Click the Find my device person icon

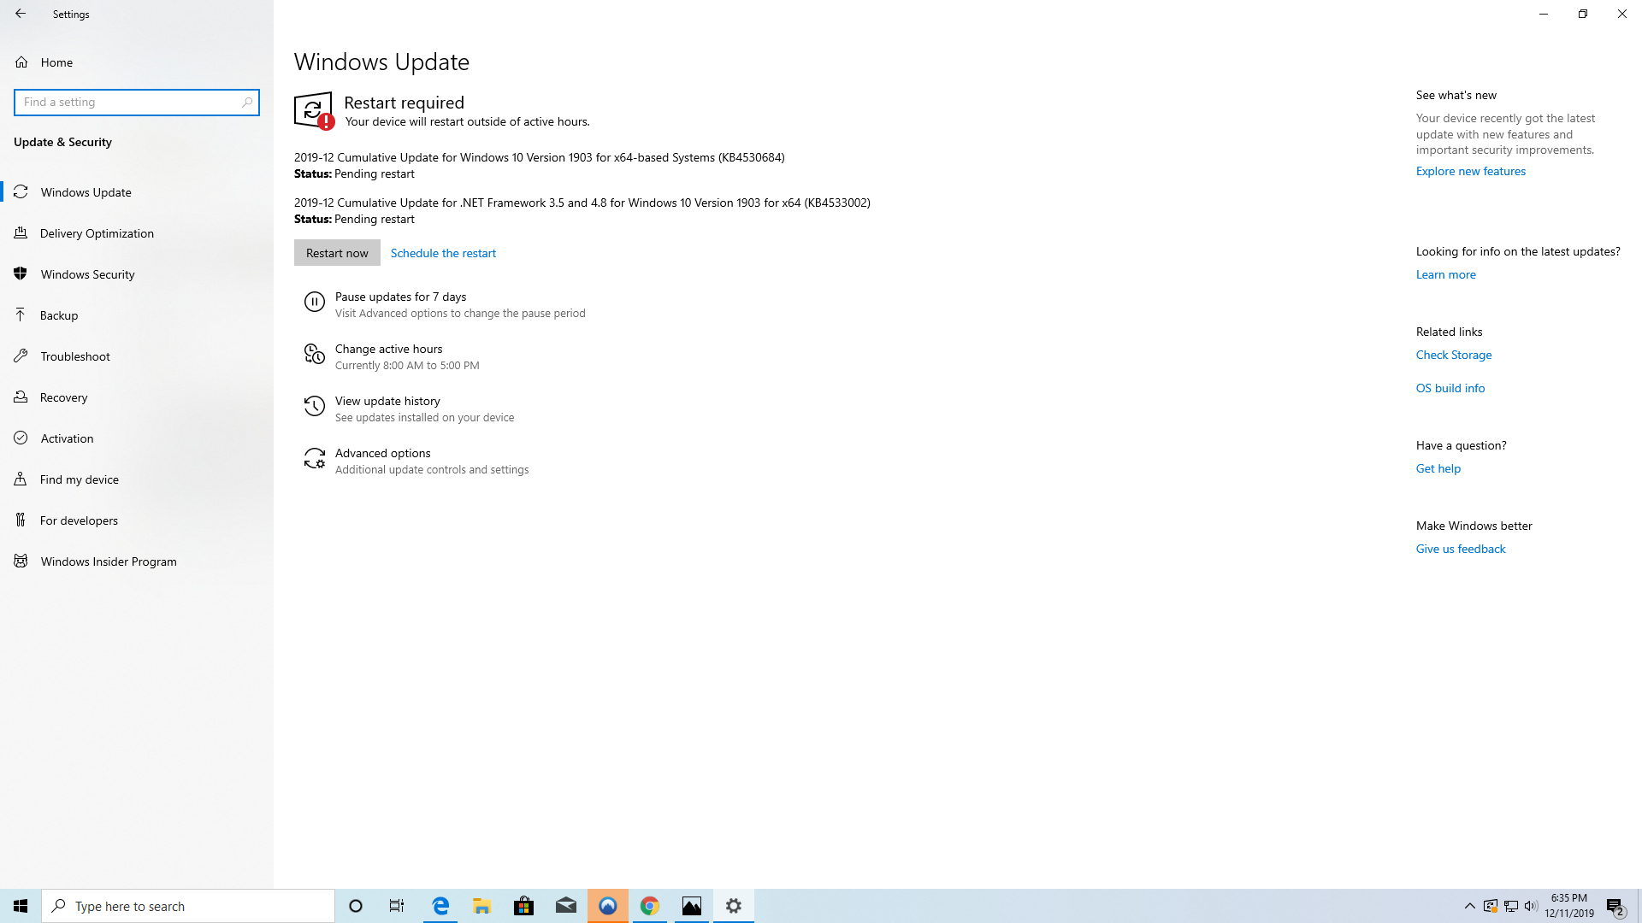point(21,479)
